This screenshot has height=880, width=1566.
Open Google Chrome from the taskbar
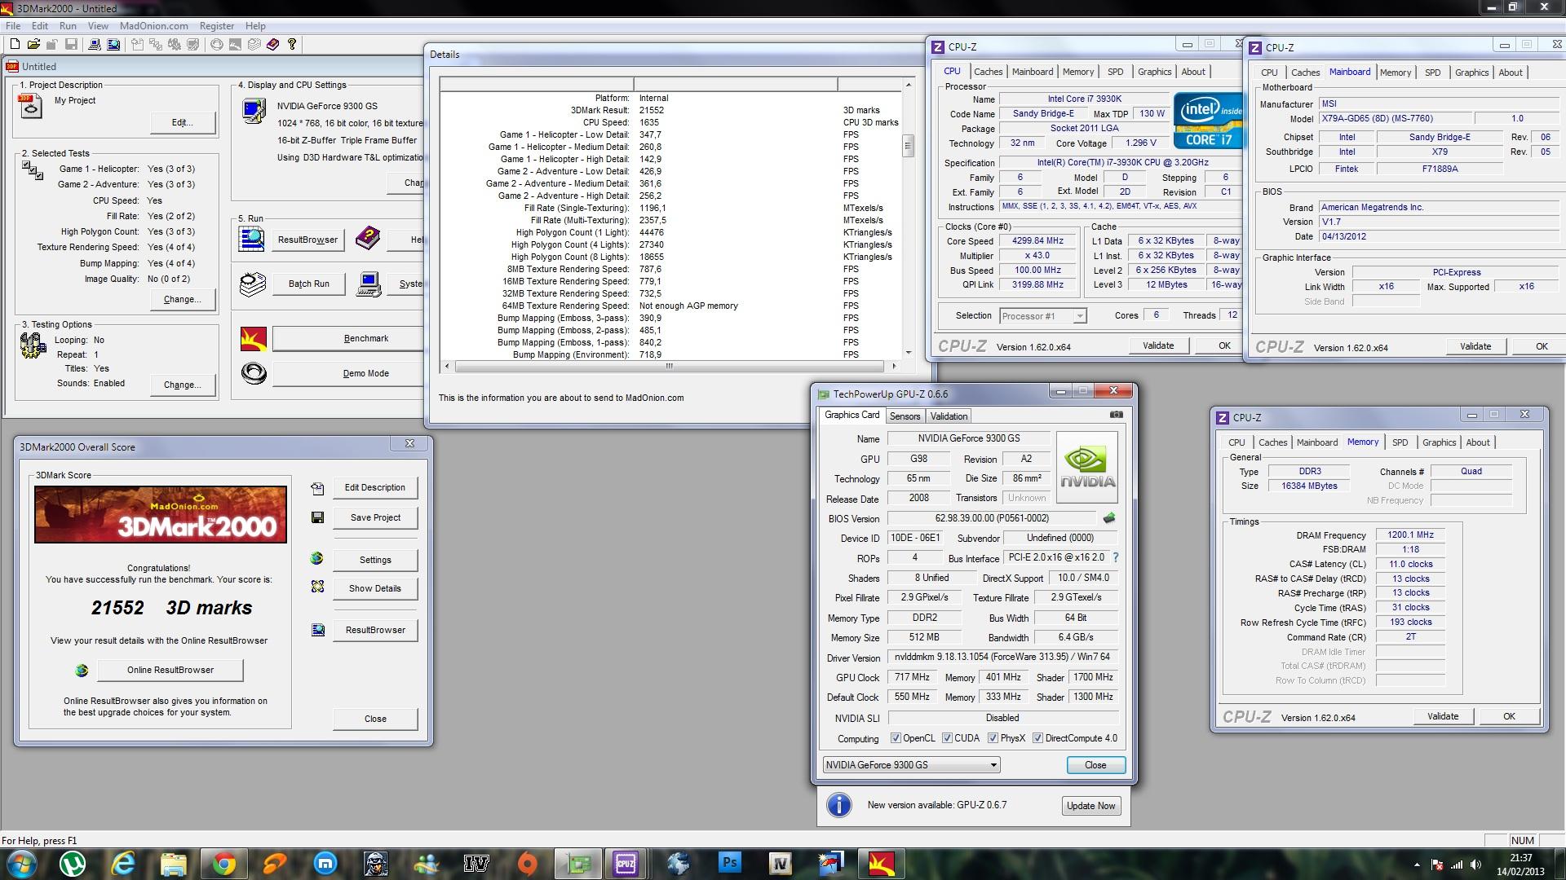coord(223,863)
